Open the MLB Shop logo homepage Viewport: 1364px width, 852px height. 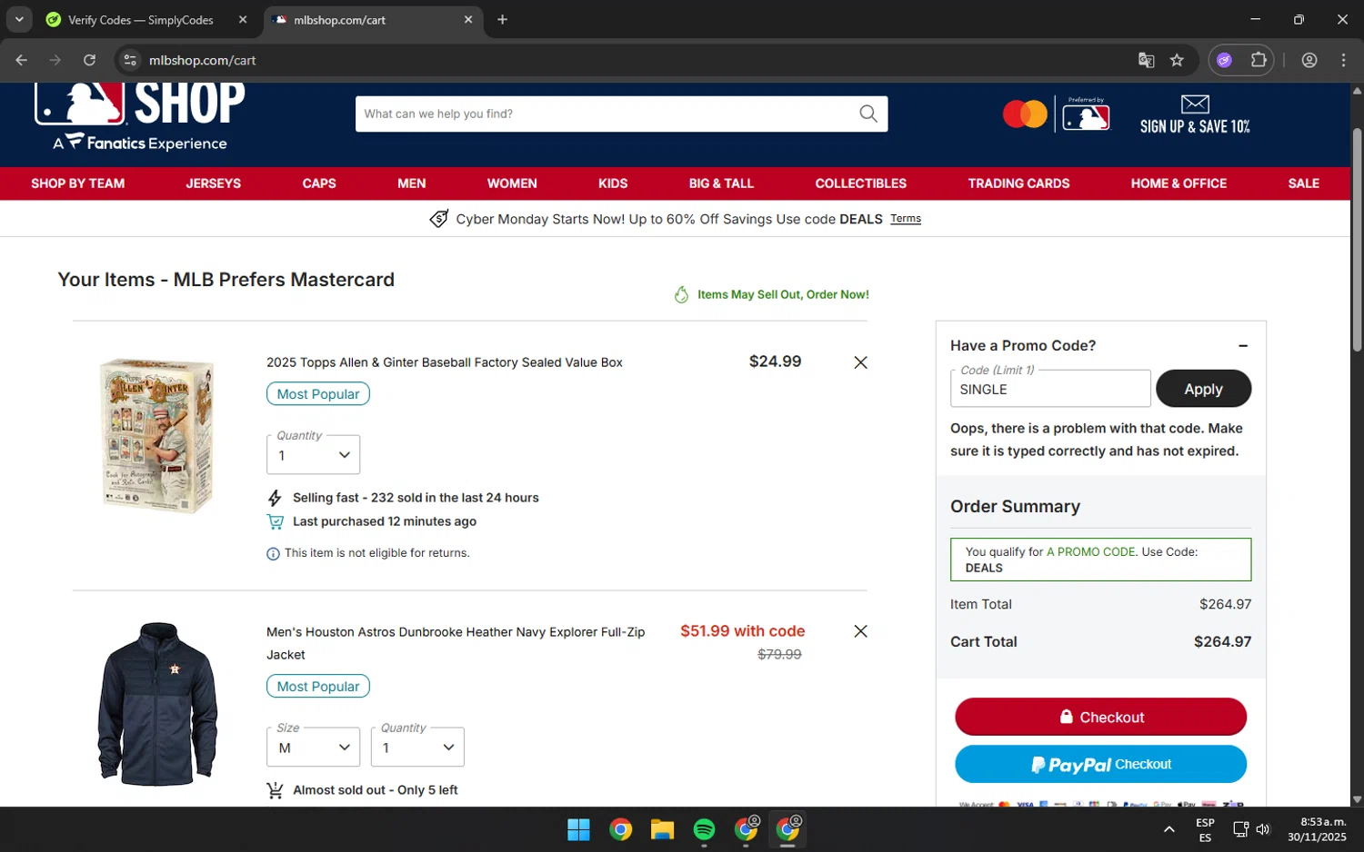tap(140, 116)
